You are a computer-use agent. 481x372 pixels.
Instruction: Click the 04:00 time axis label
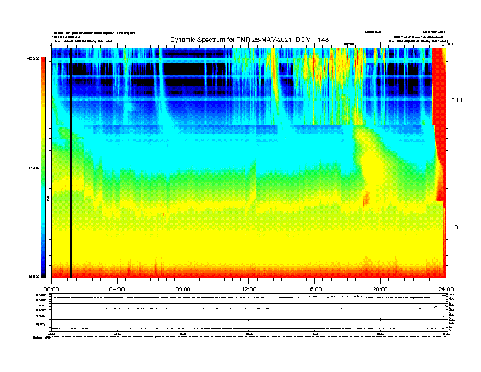point(117,289)
